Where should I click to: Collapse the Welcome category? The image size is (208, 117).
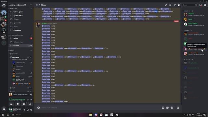point(13,9)
